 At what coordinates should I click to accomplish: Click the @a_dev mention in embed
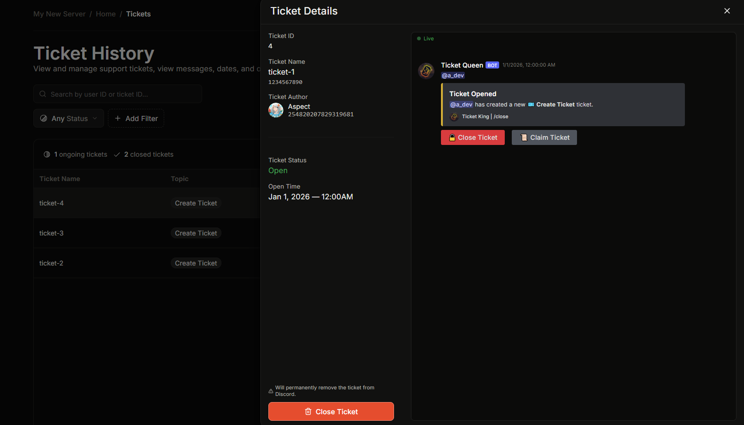461,105
